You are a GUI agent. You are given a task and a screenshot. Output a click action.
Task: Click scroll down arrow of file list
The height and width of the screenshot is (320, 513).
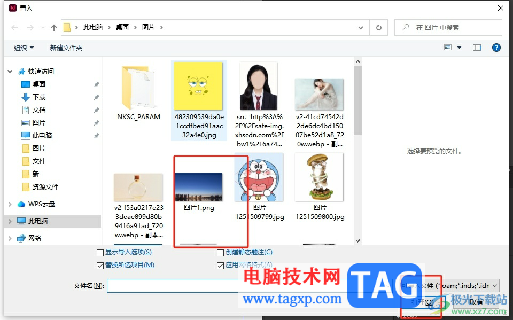click(357, 241)
